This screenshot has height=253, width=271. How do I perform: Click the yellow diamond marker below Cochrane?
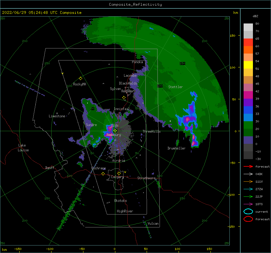(x=103, y=174)
